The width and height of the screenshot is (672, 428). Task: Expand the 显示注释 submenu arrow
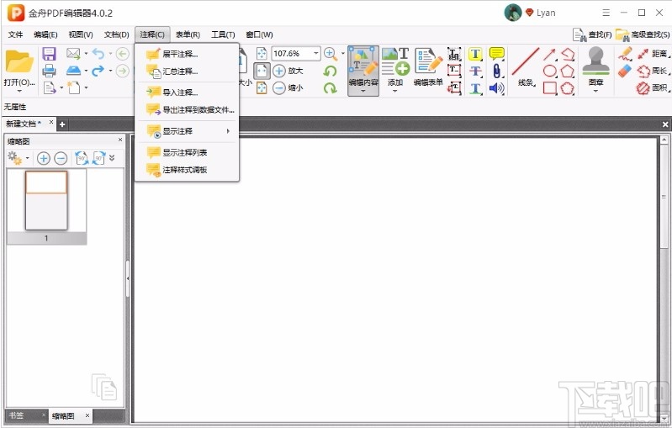point(228,131)
